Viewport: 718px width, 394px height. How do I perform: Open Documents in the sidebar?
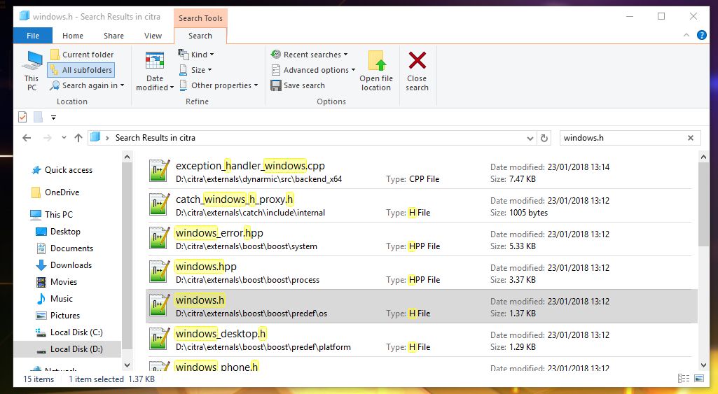[x=64, y=248]
